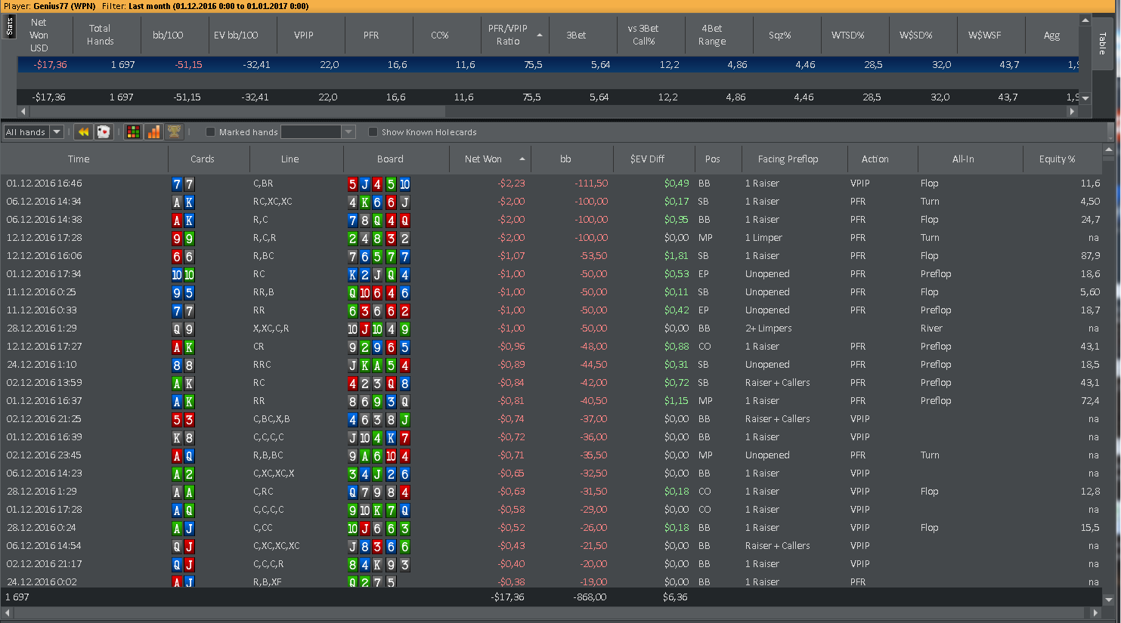Open the colored hand matrix grid icon
Screen dimensions: 1121x623
point(133,132)
